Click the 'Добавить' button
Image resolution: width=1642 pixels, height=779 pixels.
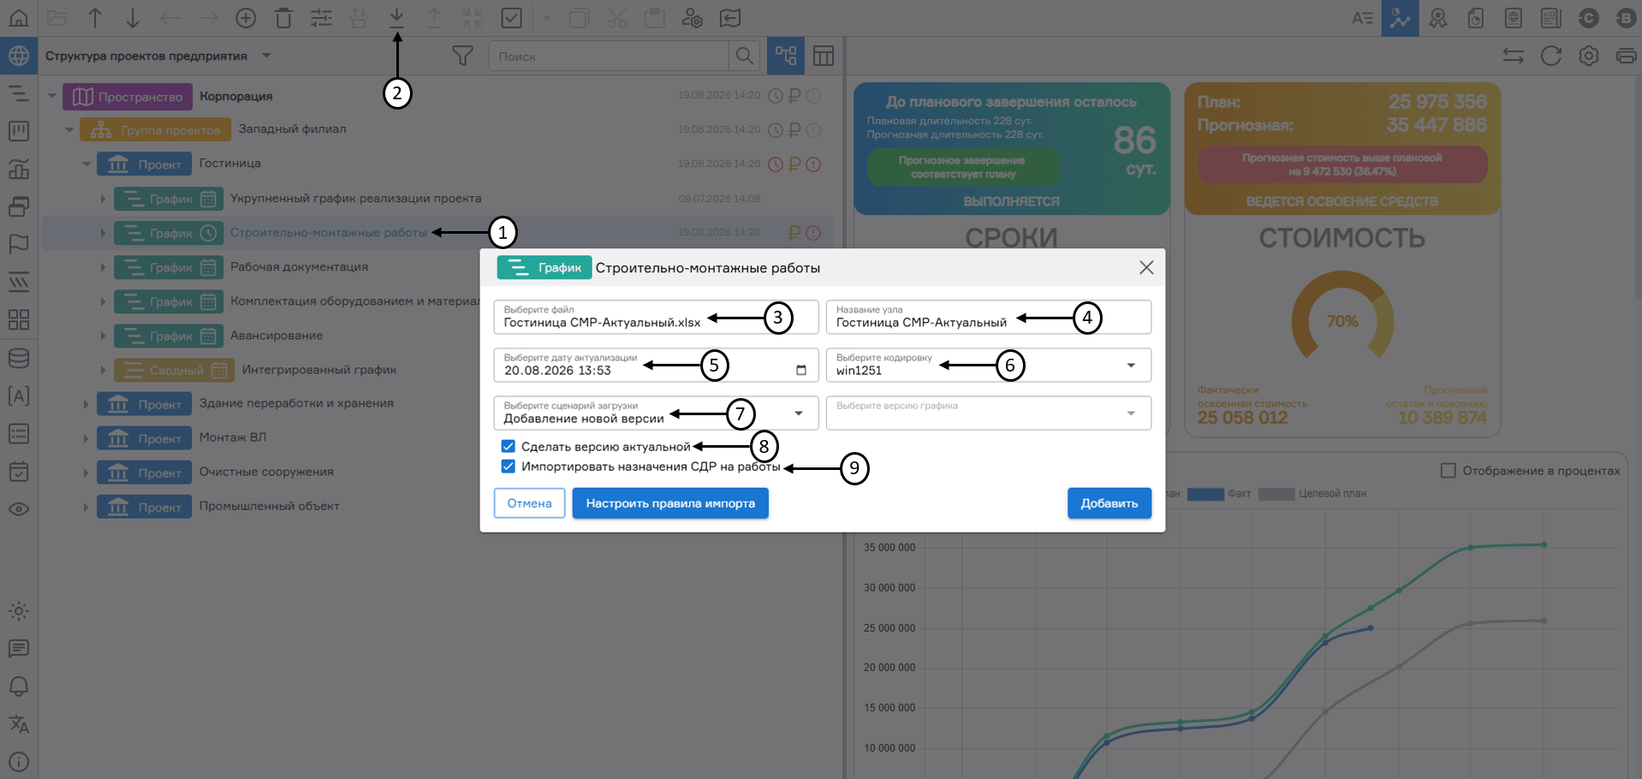(1109, 503)
